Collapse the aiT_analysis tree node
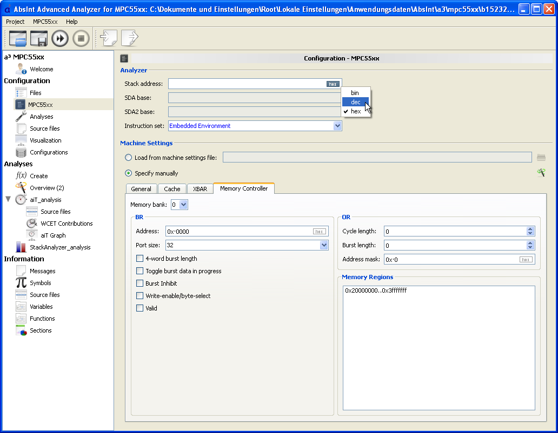 tap(8, 199)
